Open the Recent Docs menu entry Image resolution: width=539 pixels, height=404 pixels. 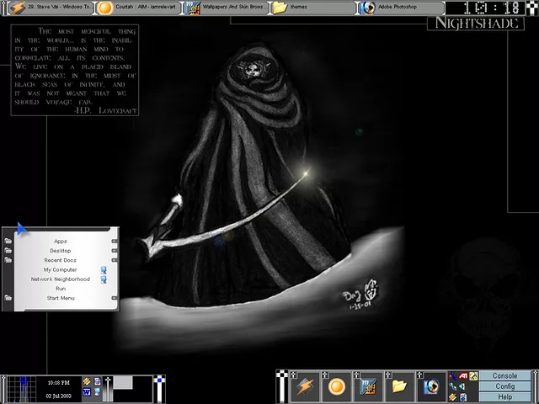(x=61, y=260)
